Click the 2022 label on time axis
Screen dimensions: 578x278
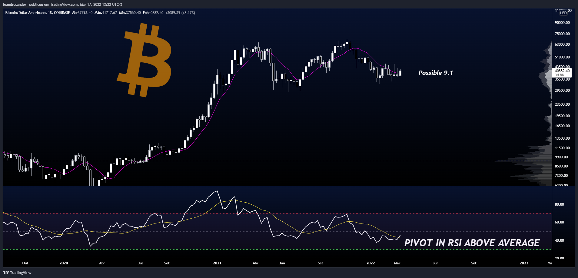tap(370, 263)
